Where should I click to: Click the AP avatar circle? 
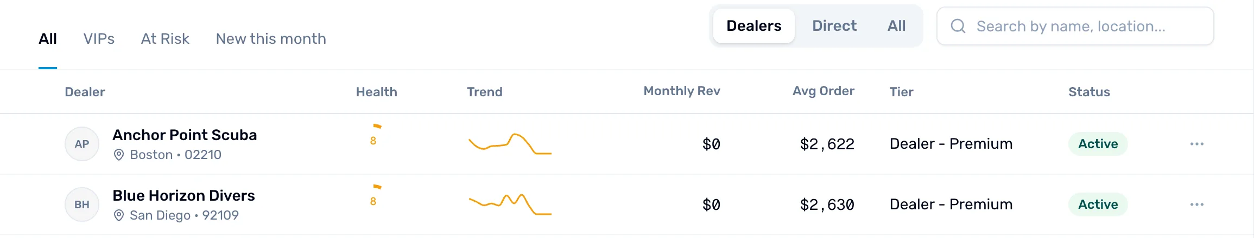click(82, 144)
